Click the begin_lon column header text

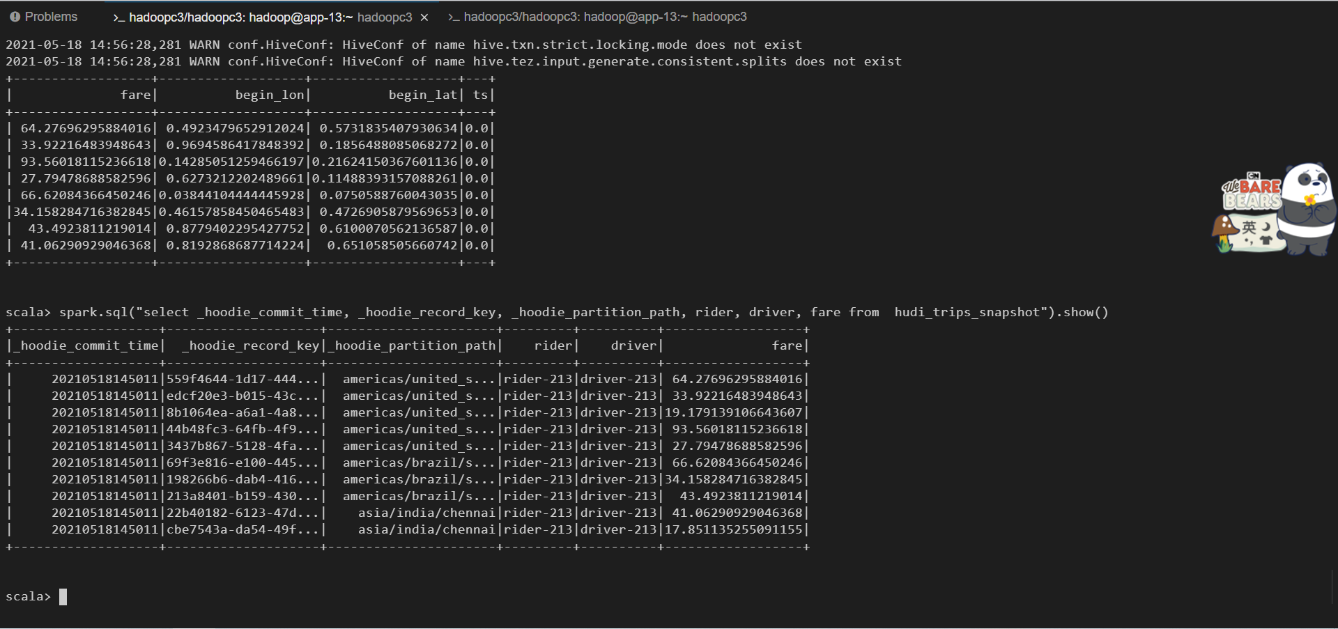pos(270,95)
